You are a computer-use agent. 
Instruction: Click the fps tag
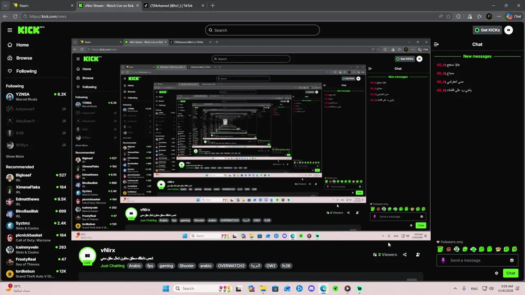[x=150, y=266]
